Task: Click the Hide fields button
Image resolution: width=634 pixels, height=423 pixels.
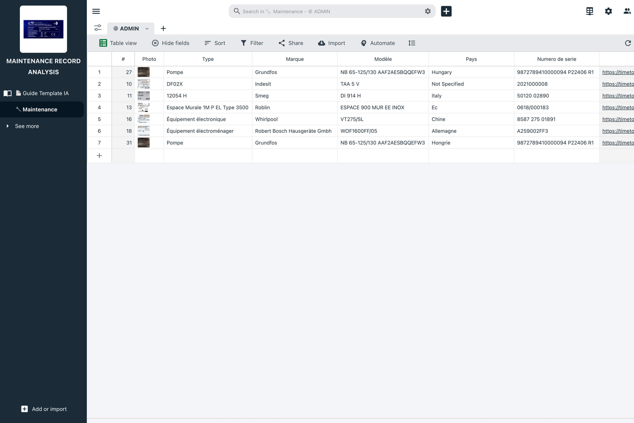Action: pos(170,43)
